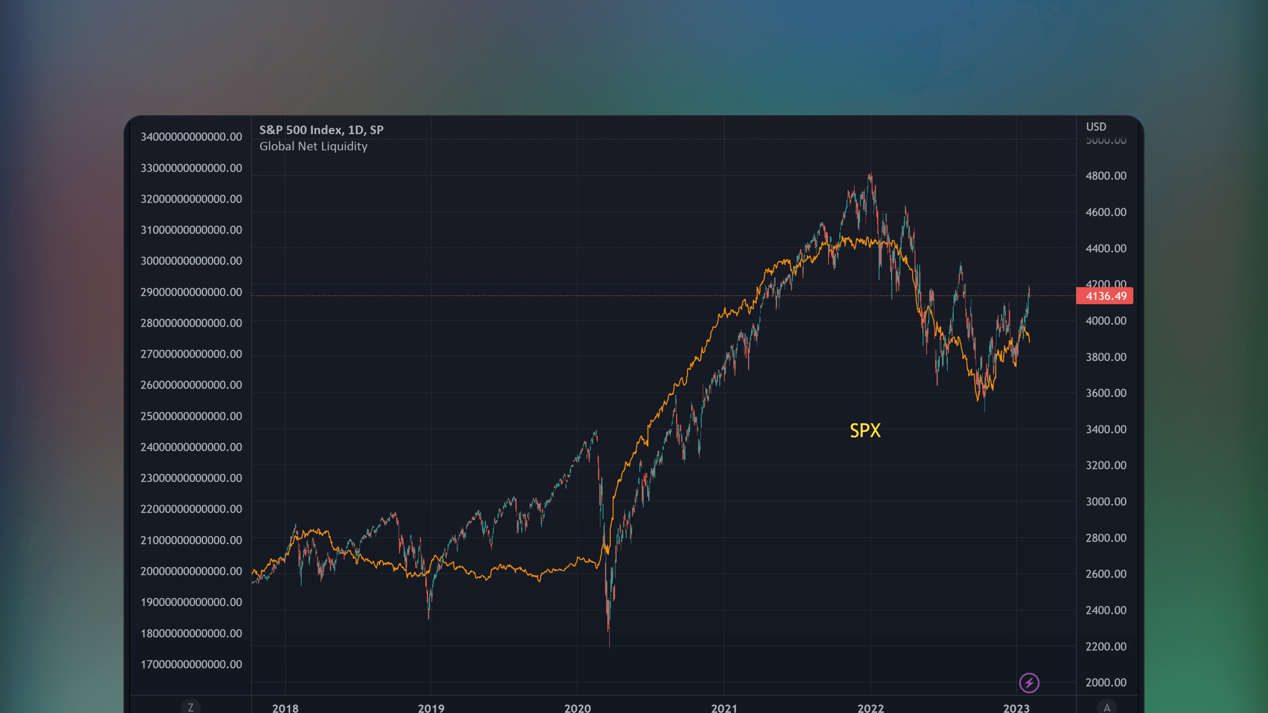Select the Global Net Liquidity indicator label

[313, 146]
